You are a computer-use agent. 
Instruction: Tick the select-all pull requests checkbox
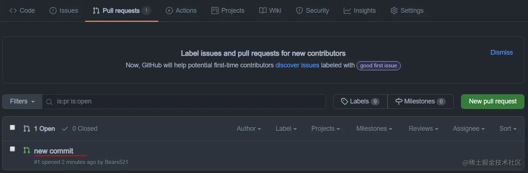12,127
